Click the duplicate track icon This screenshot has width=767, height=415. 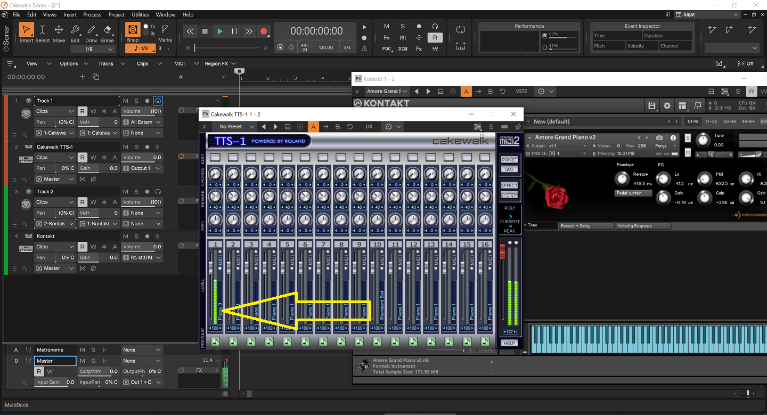click(96, 77)
